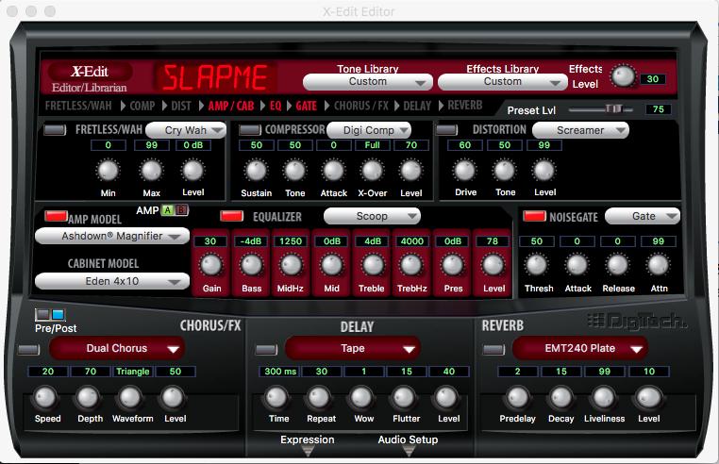Click the X-Edit Editor/Librarian logo
Viewport: 719px width, 464px height.
click(90, 78)
